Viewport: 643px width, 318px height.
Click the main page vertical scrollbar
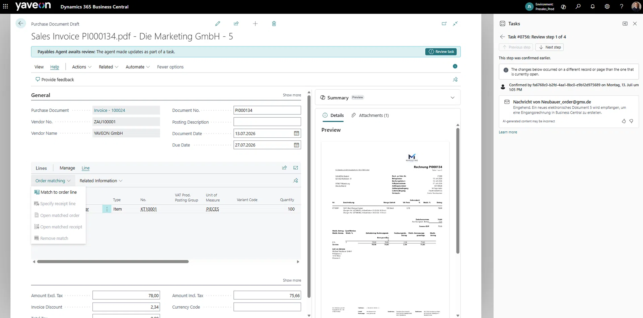point(309,196)
